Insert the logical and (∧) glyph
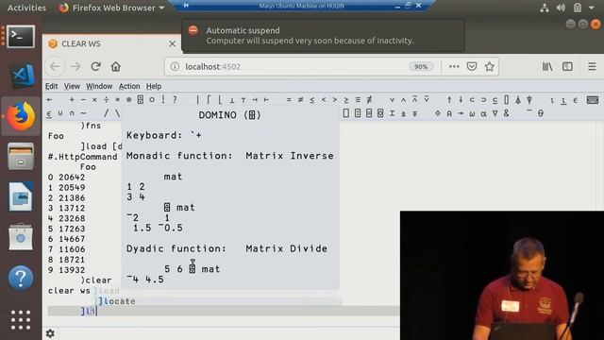The height and width of the screenshot is (340, 604). (403, 100)
